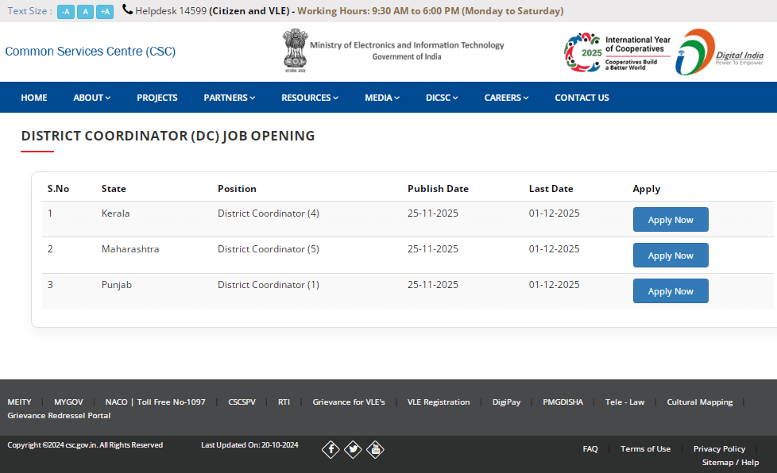Click the Twitter icon in footer

pos(353,449)
